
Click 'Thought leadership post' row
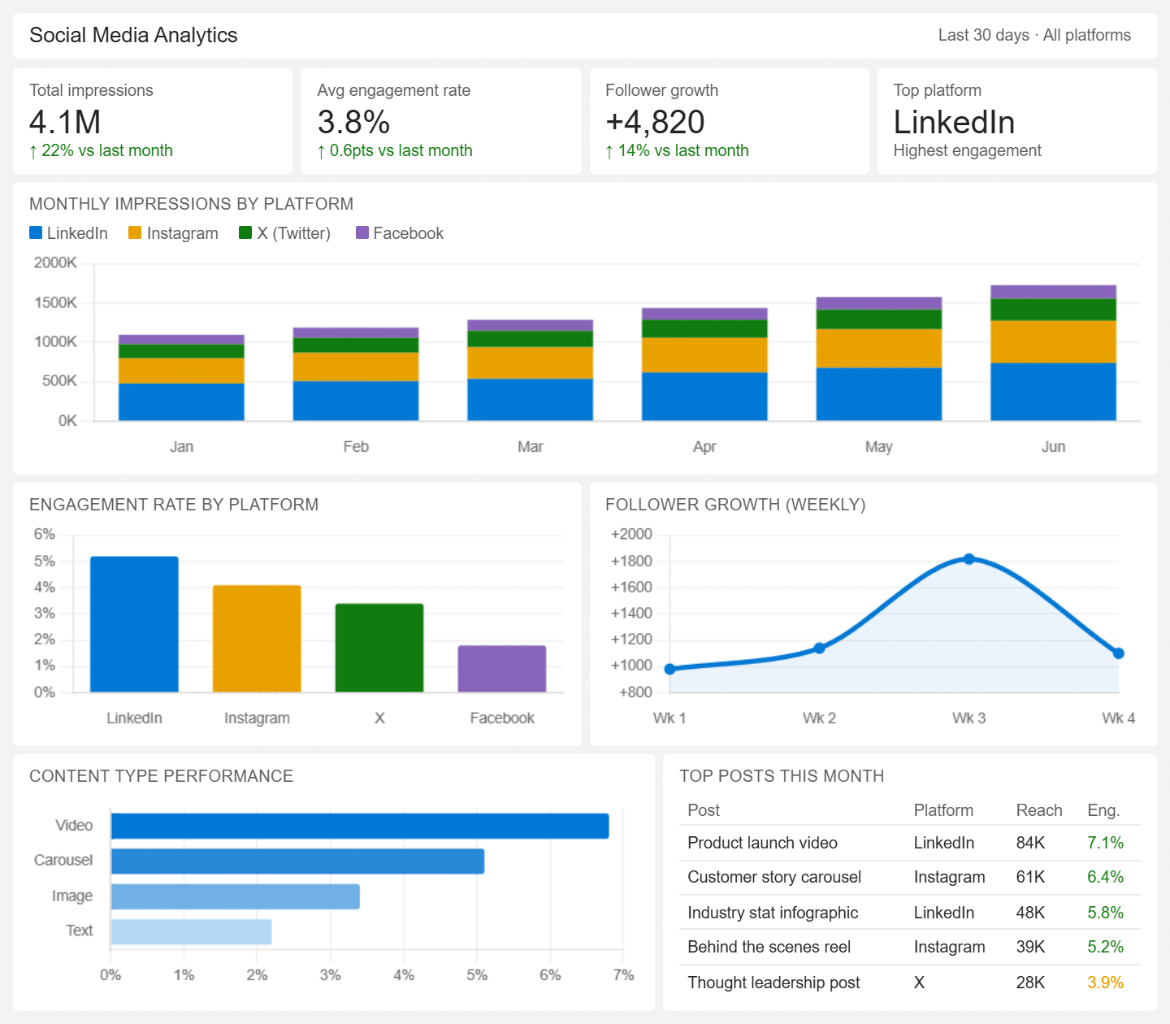[910, 983]
